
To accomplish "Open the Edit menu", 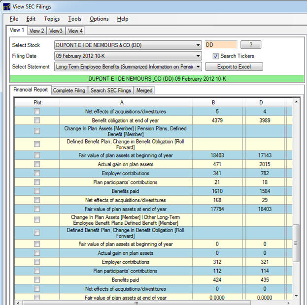I will [31, 19].
